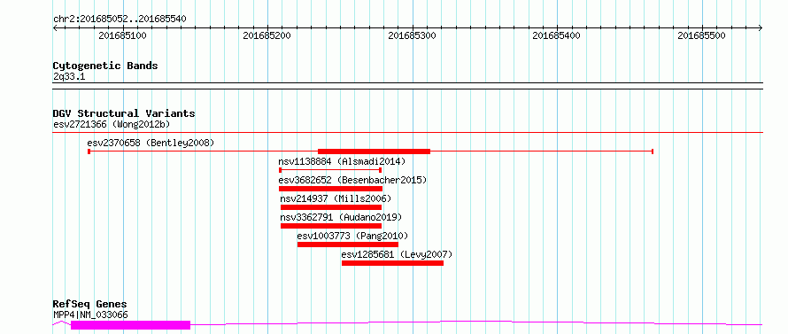Click the nsv214937 (Mills2006) label
This screenshot has height=334, width=788.
(336, 198)
